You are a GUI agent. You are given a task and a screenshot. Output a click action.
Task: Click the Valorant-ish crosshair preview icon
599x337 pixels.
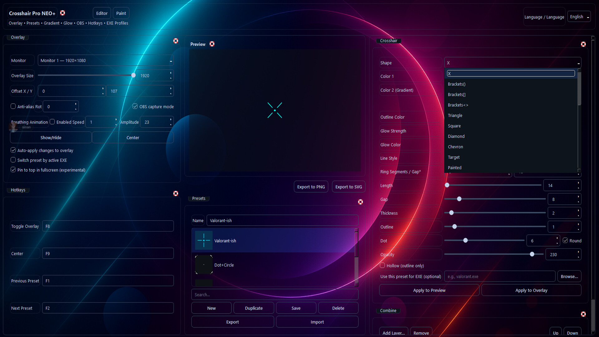click(x=203, y=240)
